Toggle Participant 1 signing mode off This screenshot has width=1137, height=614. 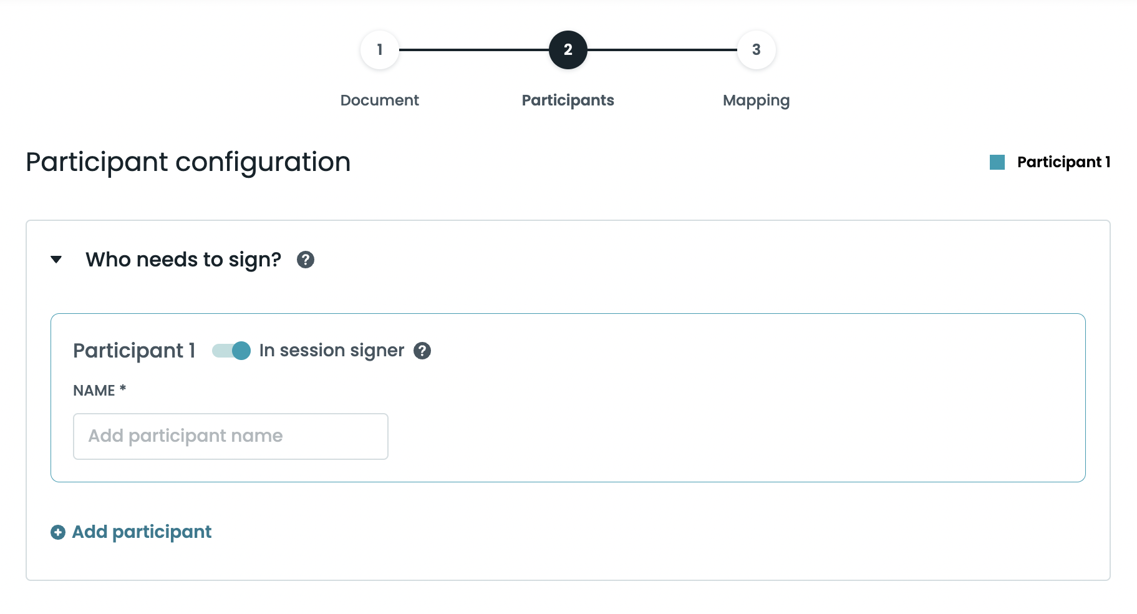point(231,351)
